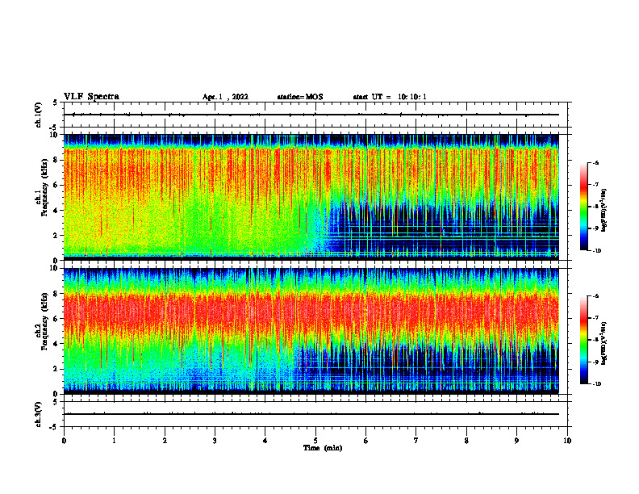Click time axis tick label "9"

[516, 441]
